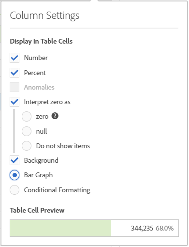Click the Number label text
This screenshot has width=189, height=247.
(36, 58)
